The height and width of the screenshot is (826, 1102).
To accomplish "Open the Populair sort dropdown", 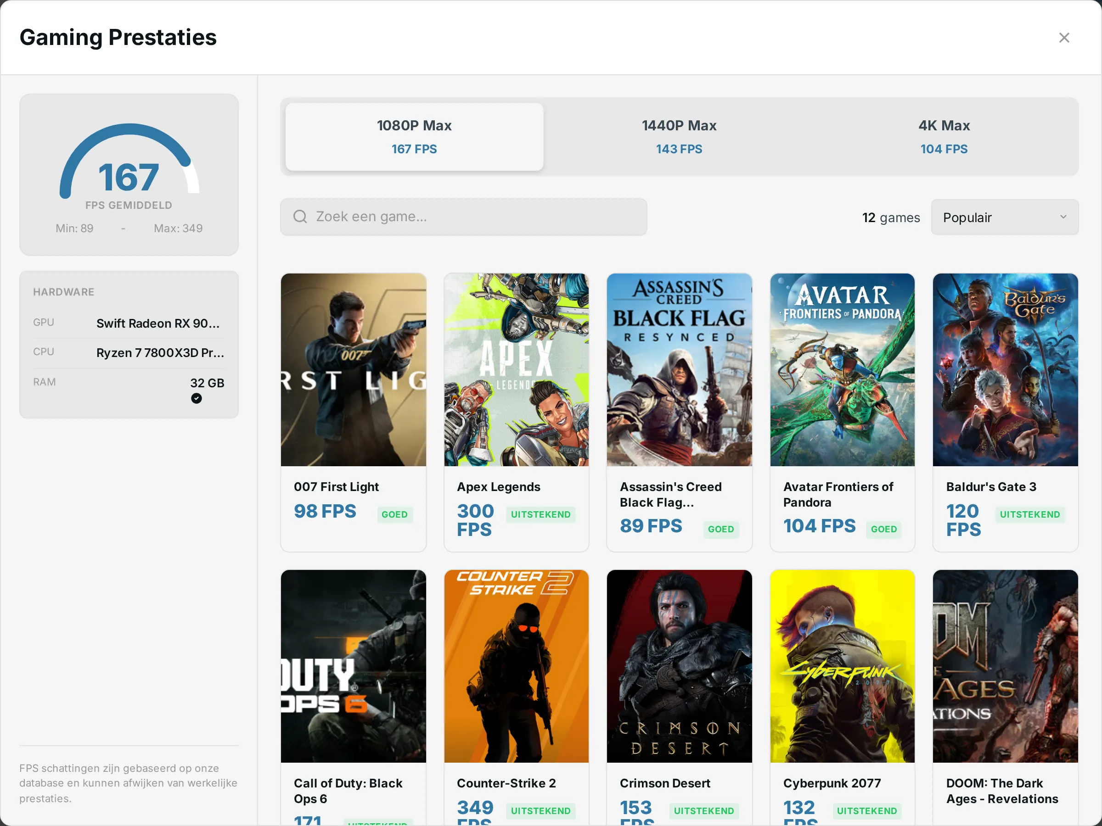I will (1004, 217).
